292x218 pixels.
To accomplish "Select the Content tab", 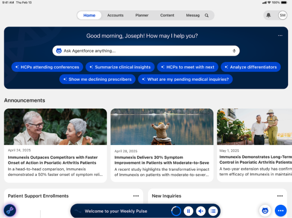I will pyautogui.click(x=167, y=15).
